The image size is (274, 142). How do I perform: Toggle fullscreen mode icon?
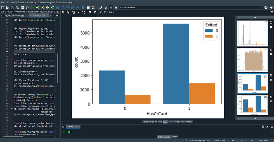(x=93, y=8)
